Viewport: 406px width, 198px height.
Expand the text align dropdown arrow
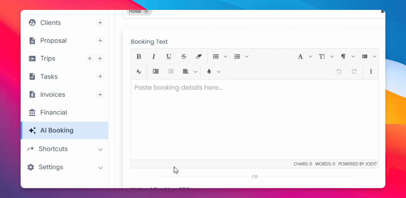tap(195, 71)
